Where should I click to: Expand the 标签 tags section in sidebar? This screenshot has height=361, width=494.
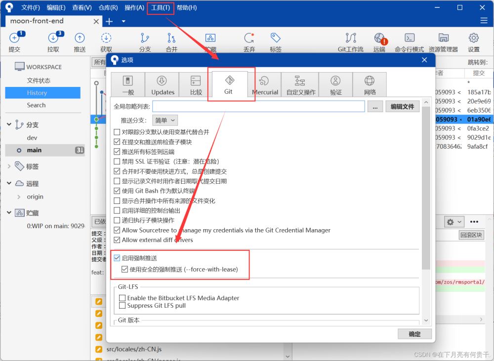pos(9,166)
